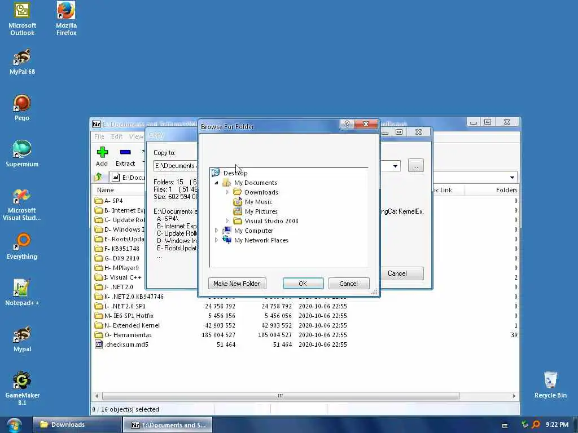Screen dimensions: 578x433
Task: Switch to the 7-Zip taskbar button
Action: coord(168,425)
